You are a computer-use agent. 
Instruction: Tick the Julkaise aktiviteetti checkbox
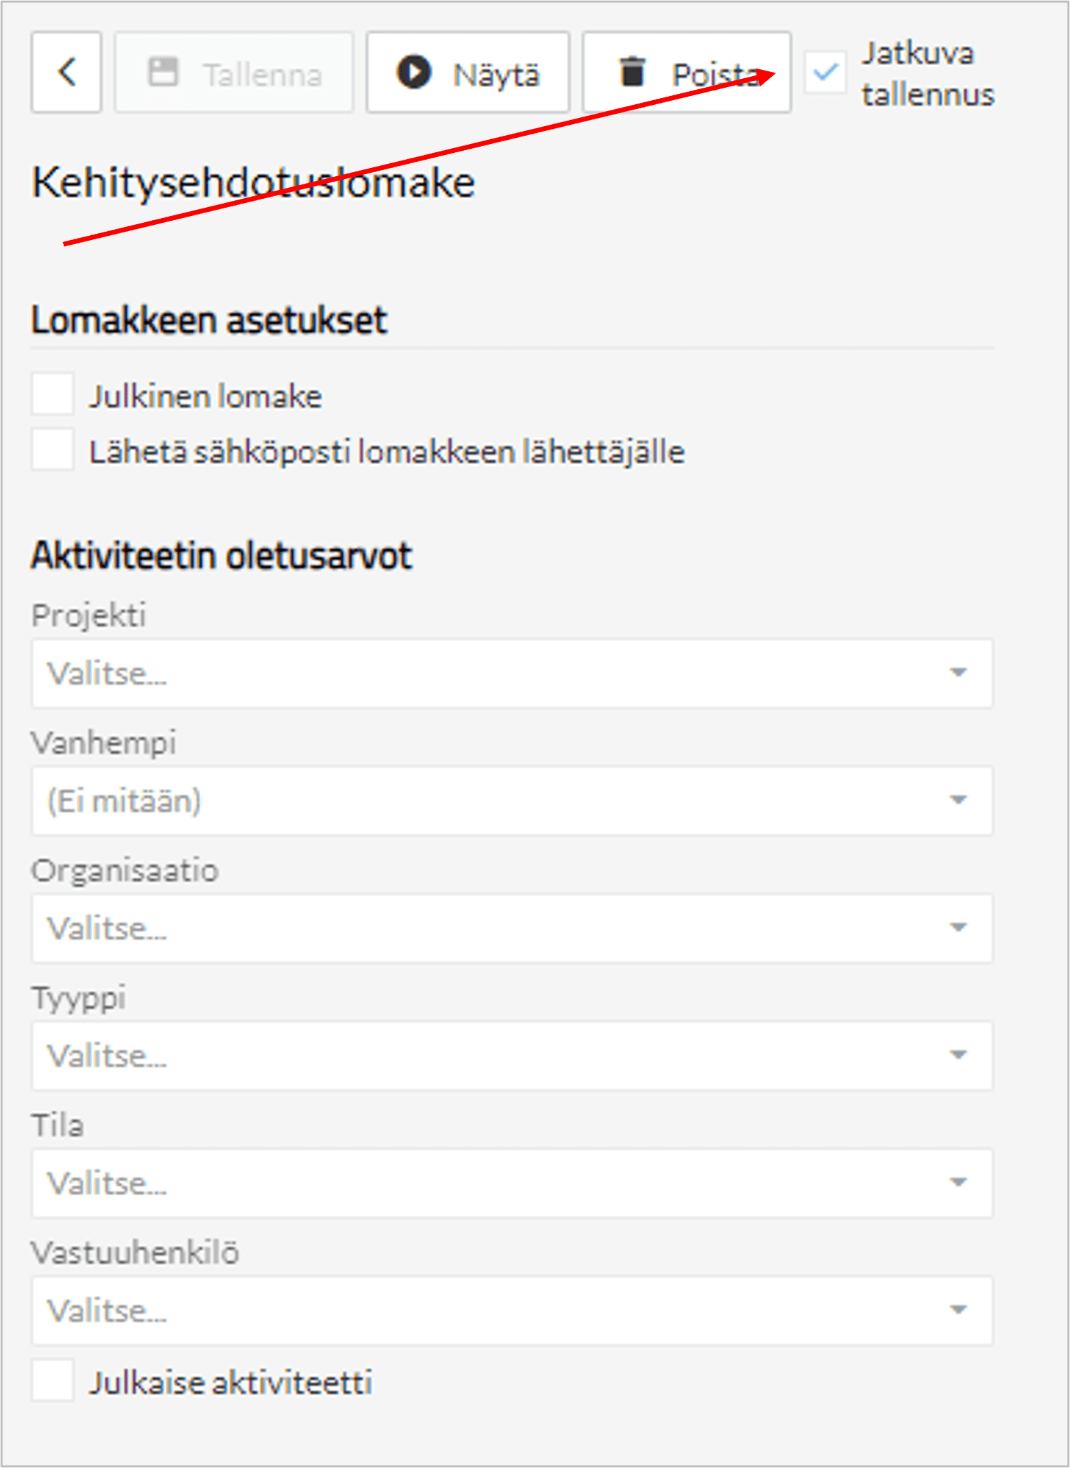pos(53,1380)
